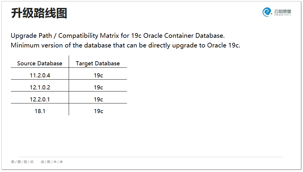Select the 18.1 source version cell
Image resolution: width=303 pixels, height=172 pixels.
pos(40,111)
